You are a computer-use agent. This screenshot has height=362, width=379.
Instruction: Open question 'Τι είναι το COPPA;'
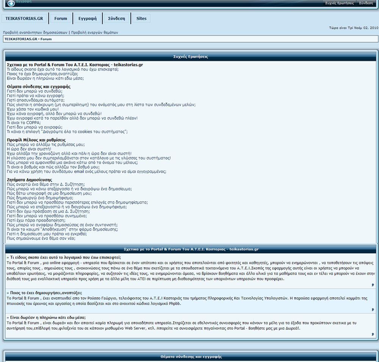coord(24,123)
